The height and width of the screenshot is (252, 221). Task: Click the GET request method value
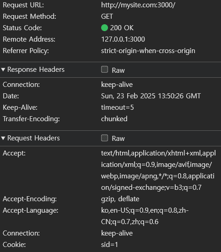coord(107,16)
